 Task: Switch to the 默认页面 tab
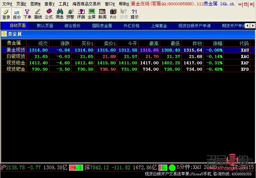[45, 25]
